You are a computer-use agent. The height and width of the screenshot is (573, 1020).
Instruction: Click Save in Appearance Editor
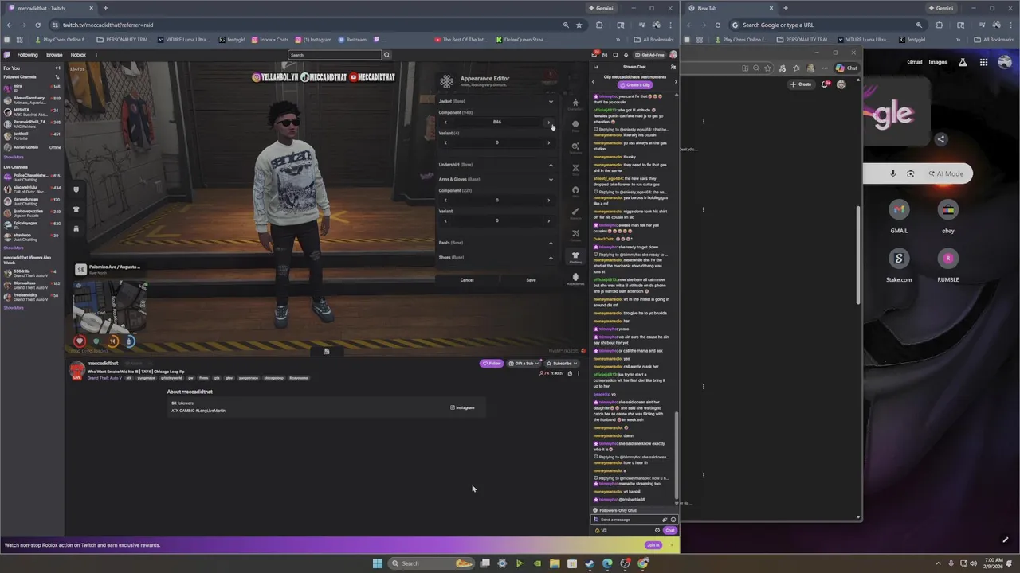pos(531,280)
